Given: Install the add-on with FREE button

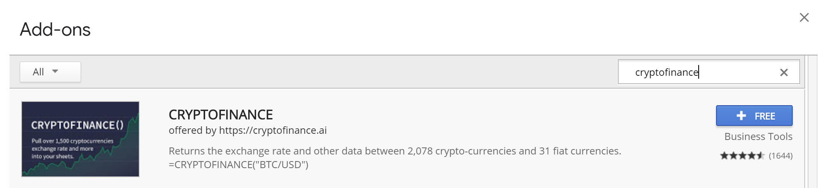Looking at the screenshot, I should [754, 116].
